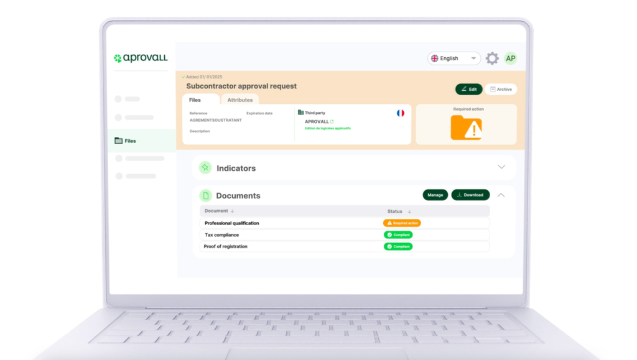
Task: Click the Required action status badge
Action: tap(402, 223)
